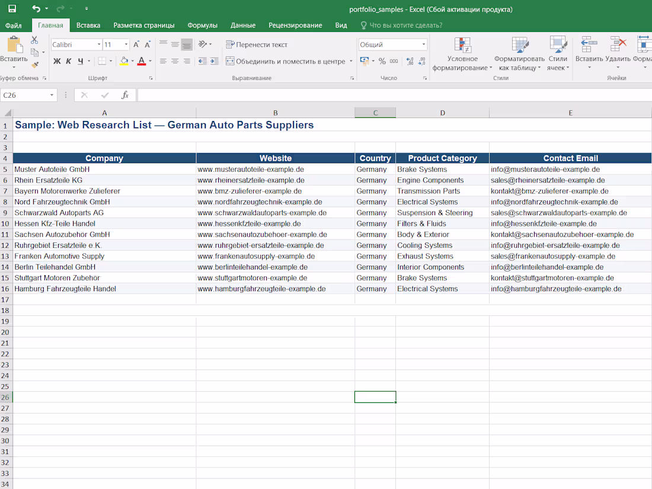
Task: Toggle underline Ч formatting
Action: [x=81, y=61]
